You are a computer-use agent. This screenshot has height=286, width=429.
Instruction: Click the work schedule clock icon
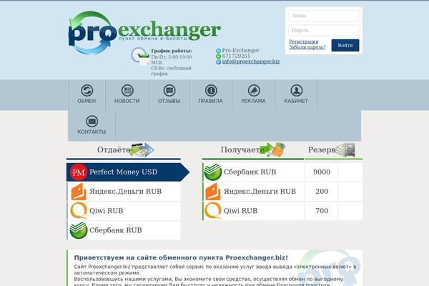coord(140,56)
